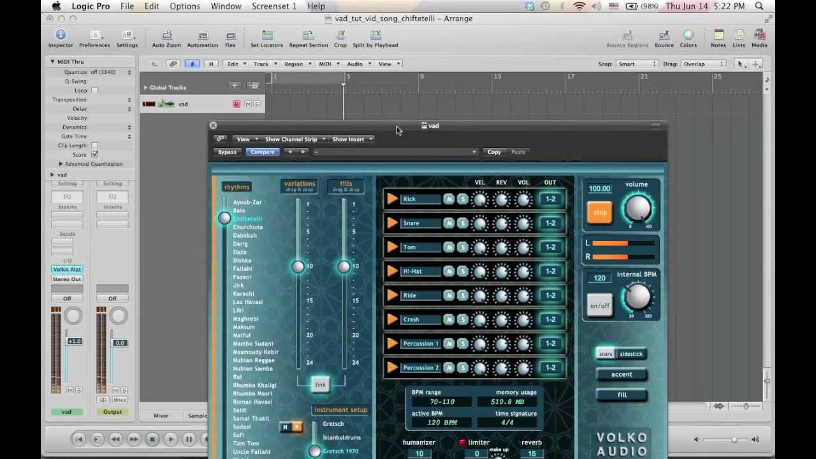Open the Drag mode dropdown

(x=703, y=64)
